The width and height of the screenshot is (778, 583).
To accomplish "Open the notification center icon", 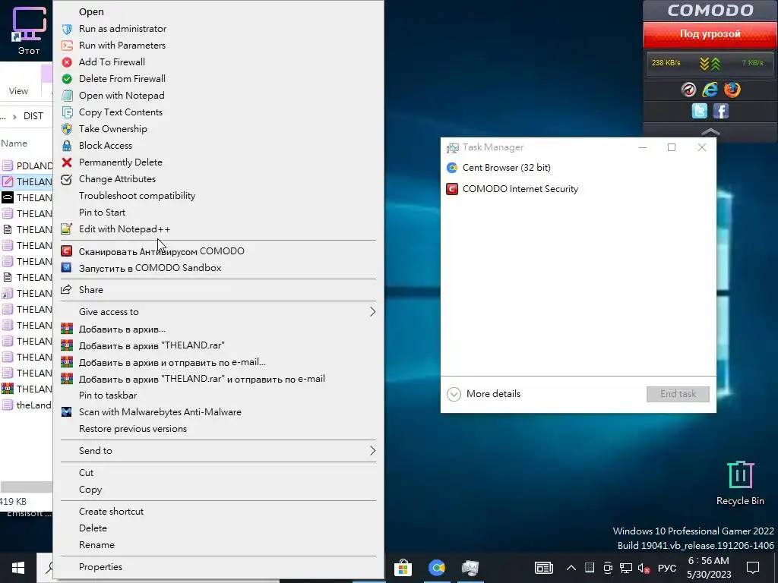I will click(x=753, y=568).
